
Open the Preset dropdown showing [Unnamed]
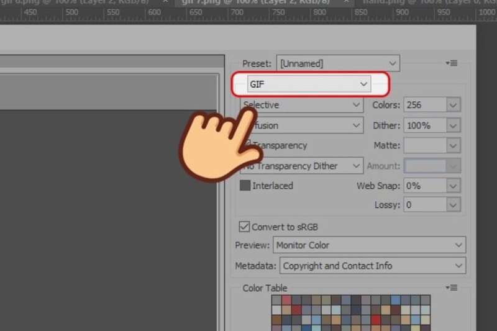click(x=338, y=63)
